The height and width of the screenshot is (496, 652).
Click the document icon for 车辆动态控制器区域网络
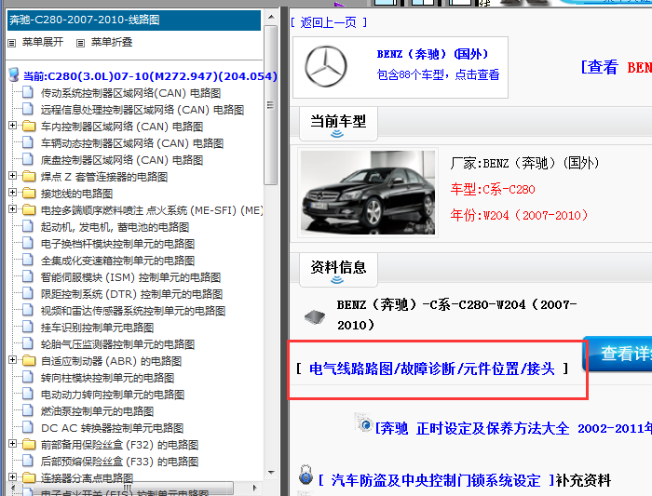click(x=28, y=142)
